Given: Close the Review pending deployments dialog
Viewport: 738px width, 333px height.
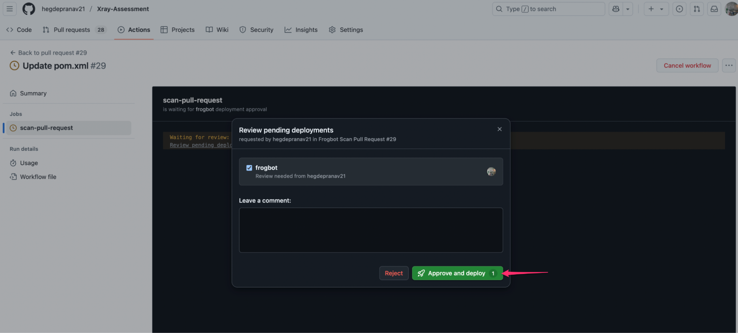Looking at the screenshot, I should click(499, 129).
